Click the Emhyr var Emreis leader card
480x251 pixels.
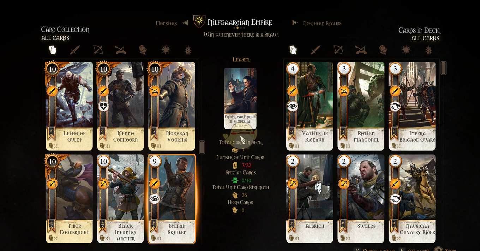click(240, 98)
